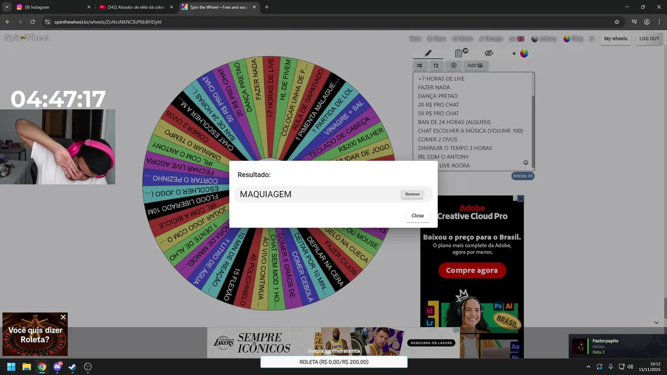The height and width of the screenshot is (375, 667).
Task: Click the ROLETA donation progress bar
Action: coord(333,362)
